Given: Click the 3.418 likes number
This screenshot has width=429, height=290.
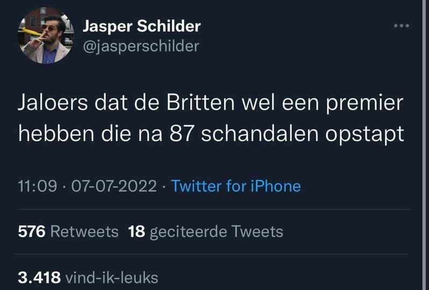Looking at the screenshot, I should (39, 278).
